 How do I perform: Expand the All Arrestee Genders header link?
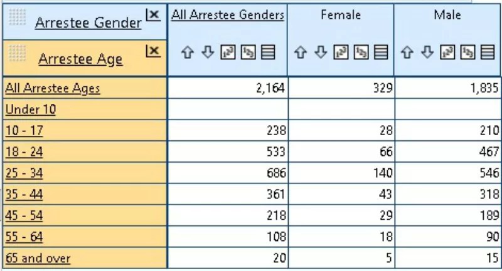[x=228, y=15]
